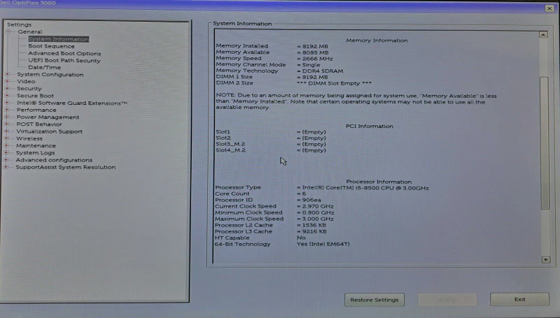Expand Intel Software Guard Extensions node
Viewport: 560px width, 318px height.
click(7, 103)
